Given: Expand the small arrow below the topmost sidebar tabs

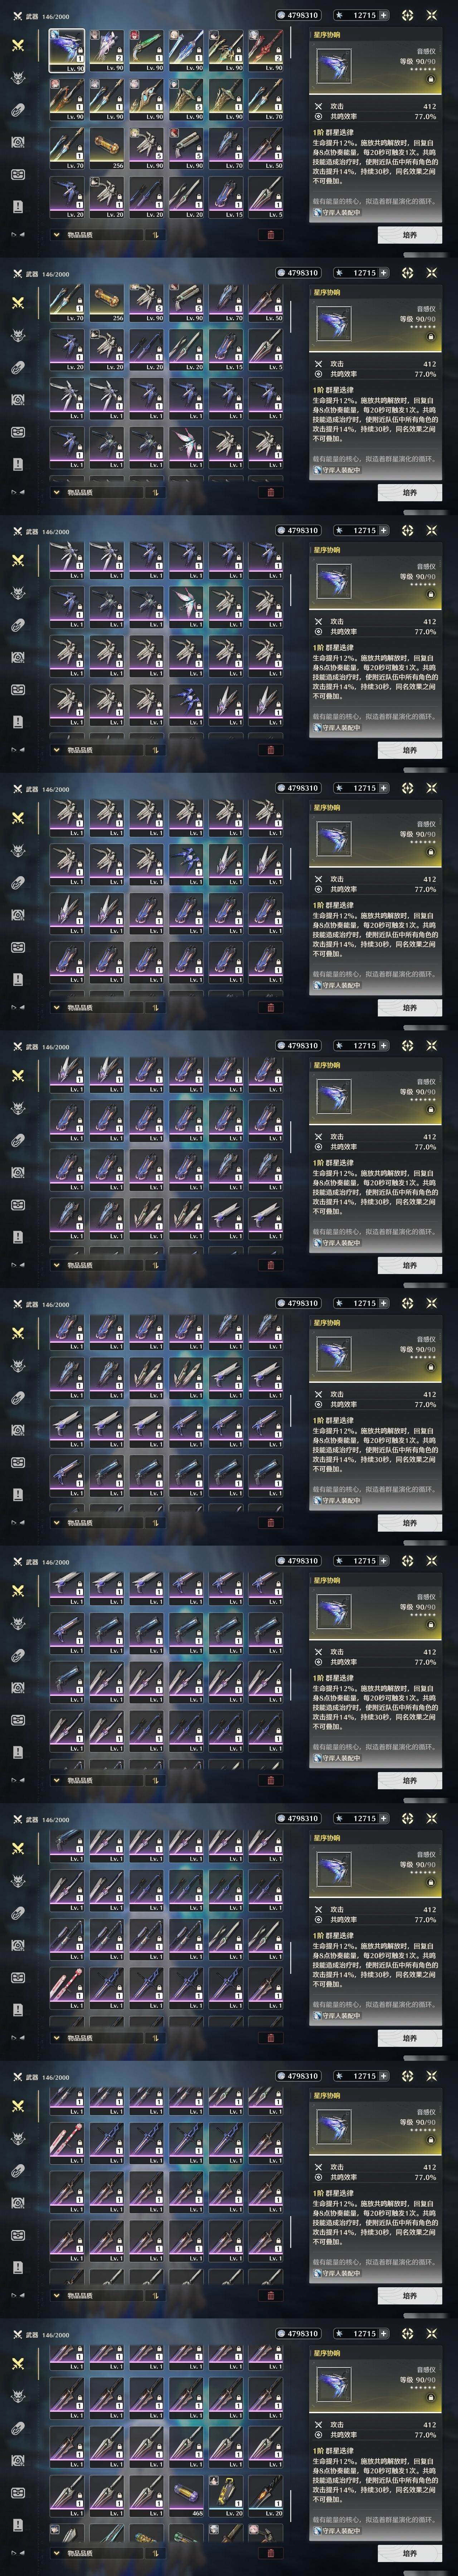Looking at the screenshot, I should 17,235.
